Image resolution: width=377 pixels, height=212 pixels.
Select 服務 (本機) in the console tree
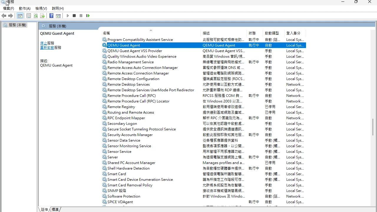pyautogui.click(x=17, y=25)
